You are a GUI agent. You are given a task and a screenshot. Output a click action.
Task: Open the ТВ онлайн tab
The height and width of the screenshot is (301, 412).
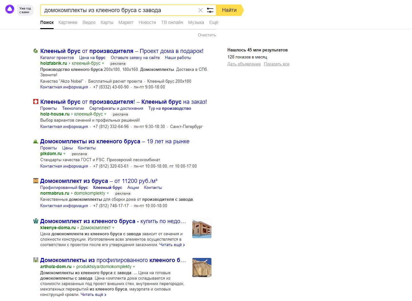[172, 22]
